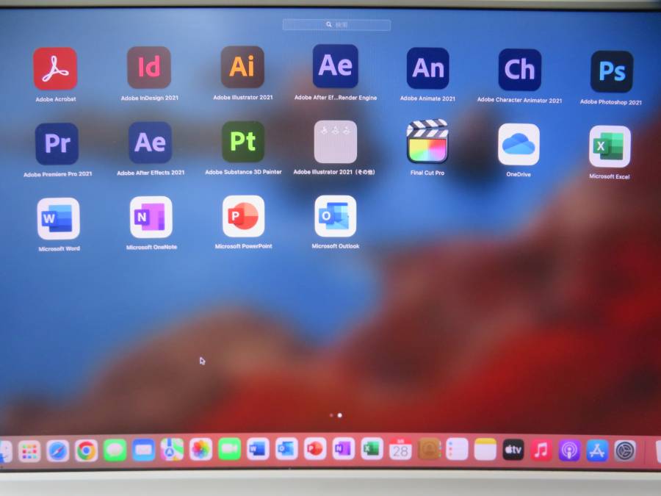Image resolution: width=661 pixels, height=496 pixels.
Task: Launch Adobe Substance 3D Painter
Action: tap(243, 142)
